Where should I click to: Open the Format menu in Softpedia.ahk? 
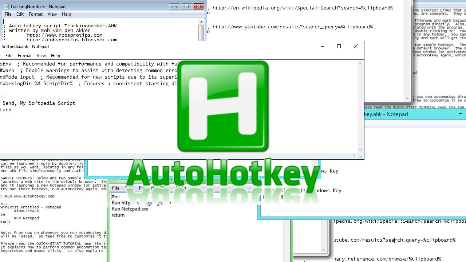click(x=24, y=56)
